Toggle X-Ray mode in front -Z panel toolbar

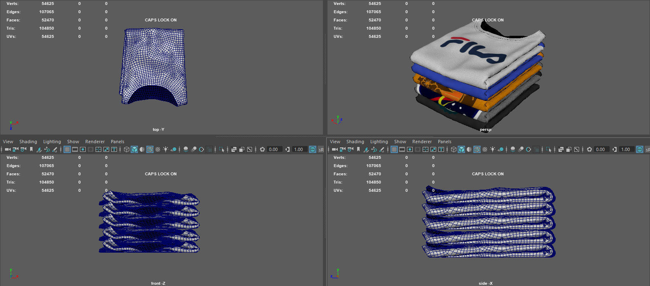(234, 149)
